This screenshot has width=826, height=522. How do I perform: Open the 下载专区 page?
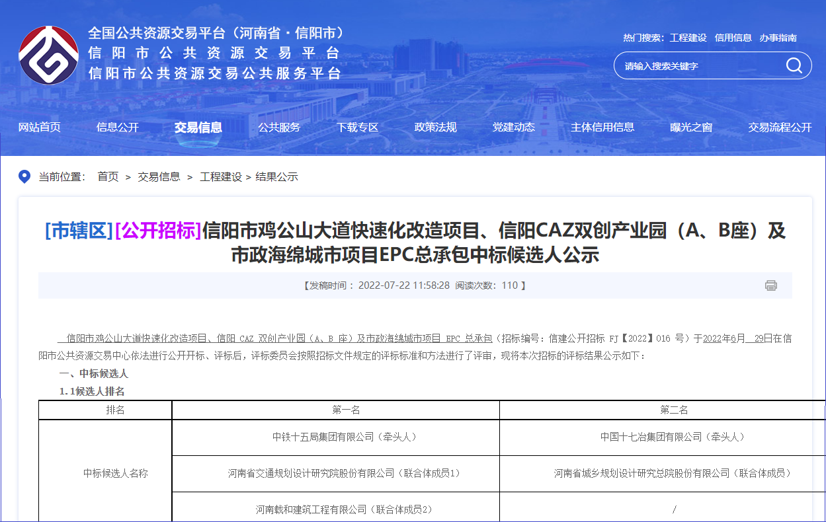357,128
